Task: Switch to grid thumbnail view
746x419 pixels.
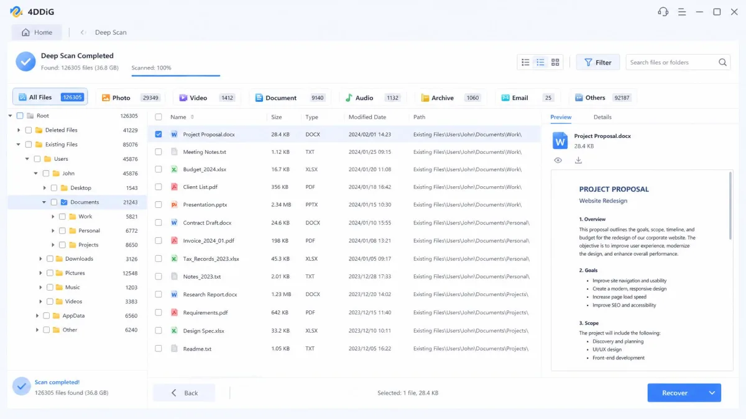Action: click(555, 62)
